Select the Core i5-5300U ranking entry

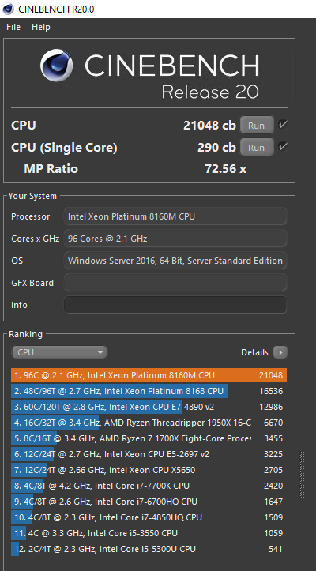149,549
